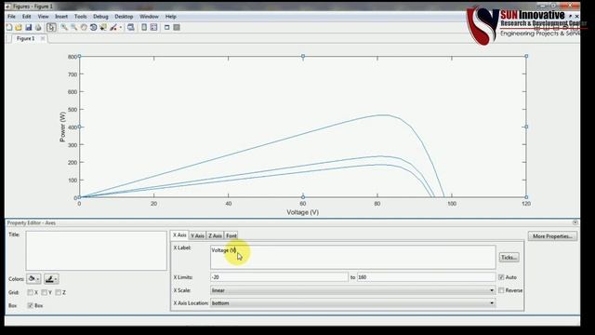Open the View menu

coord(44,17)
